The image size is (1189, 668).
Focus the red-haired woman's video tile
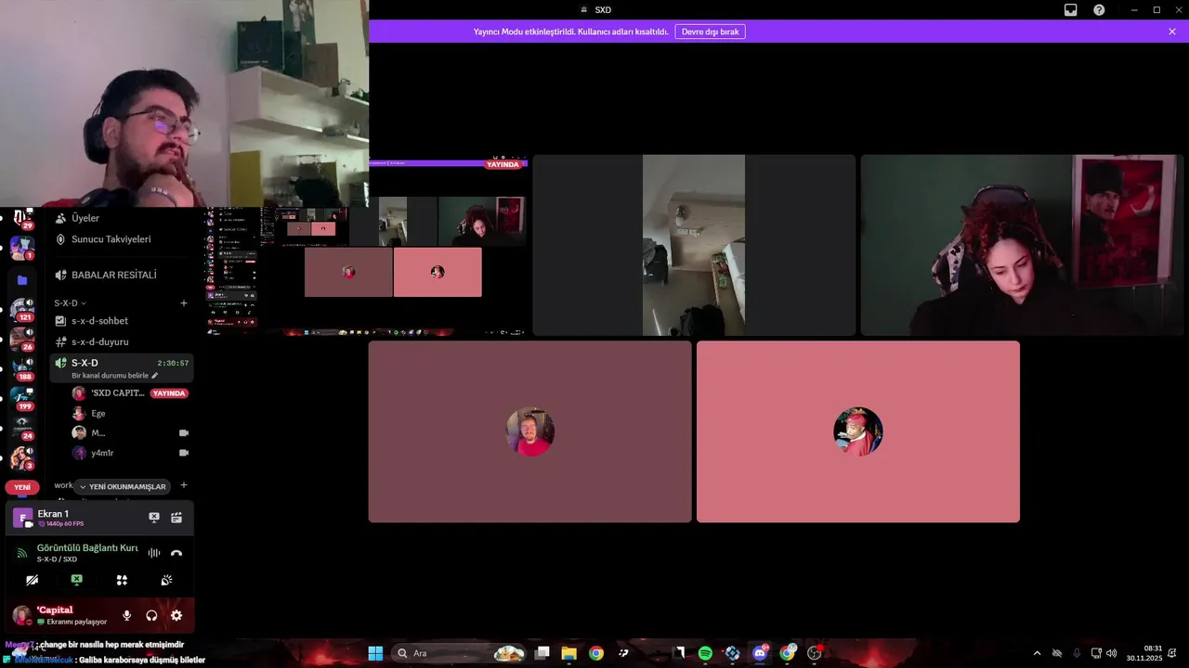click(x=1022, y=245)
